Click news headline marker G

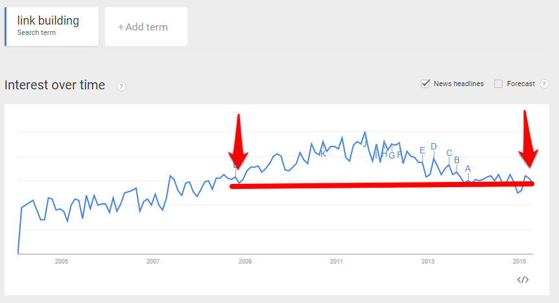(392, 155)
